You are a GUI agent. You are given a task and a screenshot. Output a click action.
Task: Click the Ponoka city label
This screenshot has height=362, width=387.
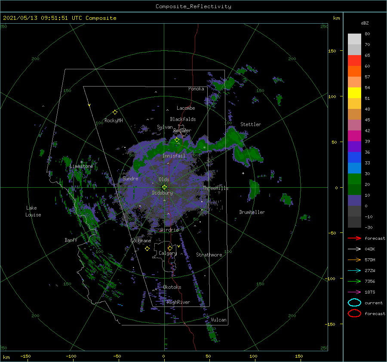pos(196,89)
